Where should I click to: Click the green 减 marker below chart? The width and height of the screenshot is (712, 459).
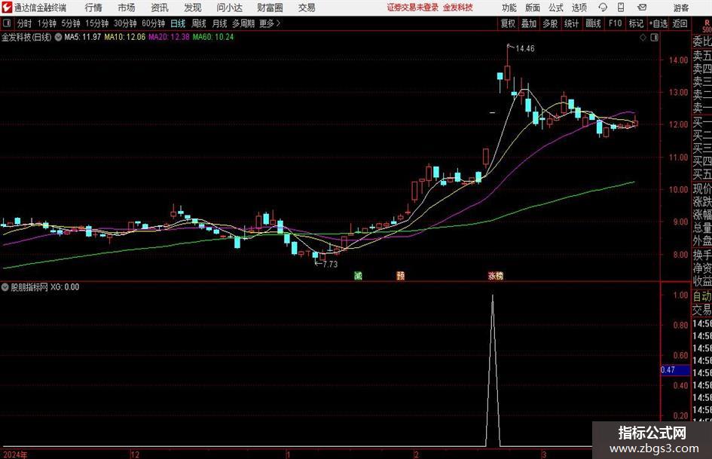(x=359, y=275)
